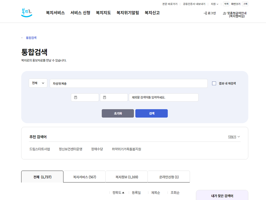Image resolution: width=266 pixels, height=200 pixels.
Task: Open the 전체 search category dropdown
Action: [38, 83]
